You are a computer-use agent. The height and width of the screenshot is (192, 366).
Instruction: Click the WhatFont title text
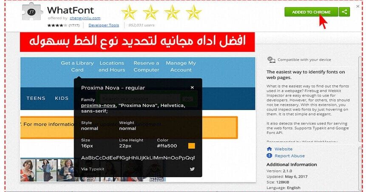(71, 10)
